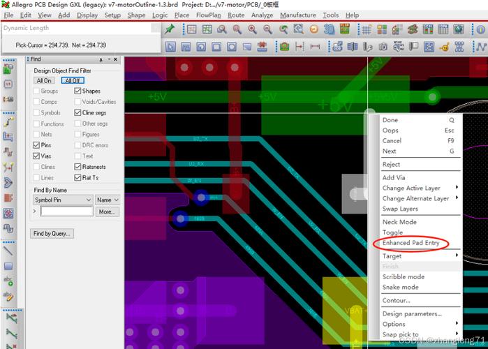This screenshot has height=349, width=488.
Task: Open the Route menu in menu bar
Action: [236, 15]
